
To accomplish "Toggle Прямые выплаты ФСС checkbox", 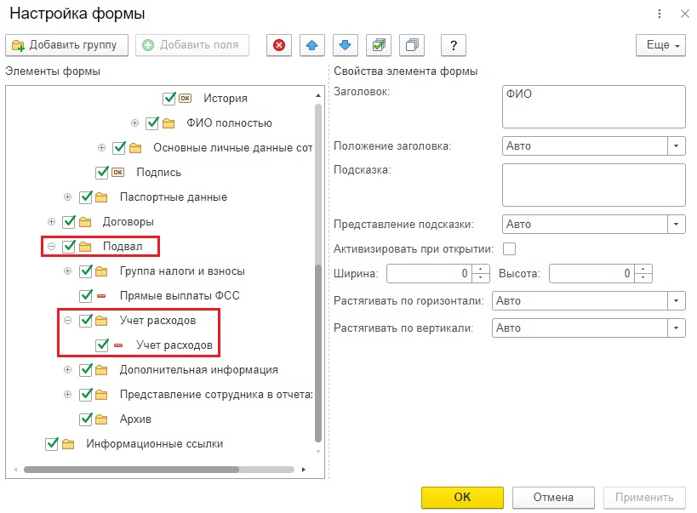I will [x=86, y=295].
